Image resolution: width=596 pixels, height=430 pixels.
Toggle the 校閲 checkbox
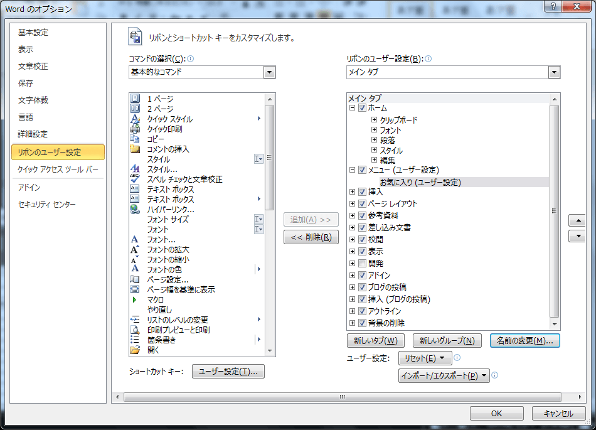[362, 240]
